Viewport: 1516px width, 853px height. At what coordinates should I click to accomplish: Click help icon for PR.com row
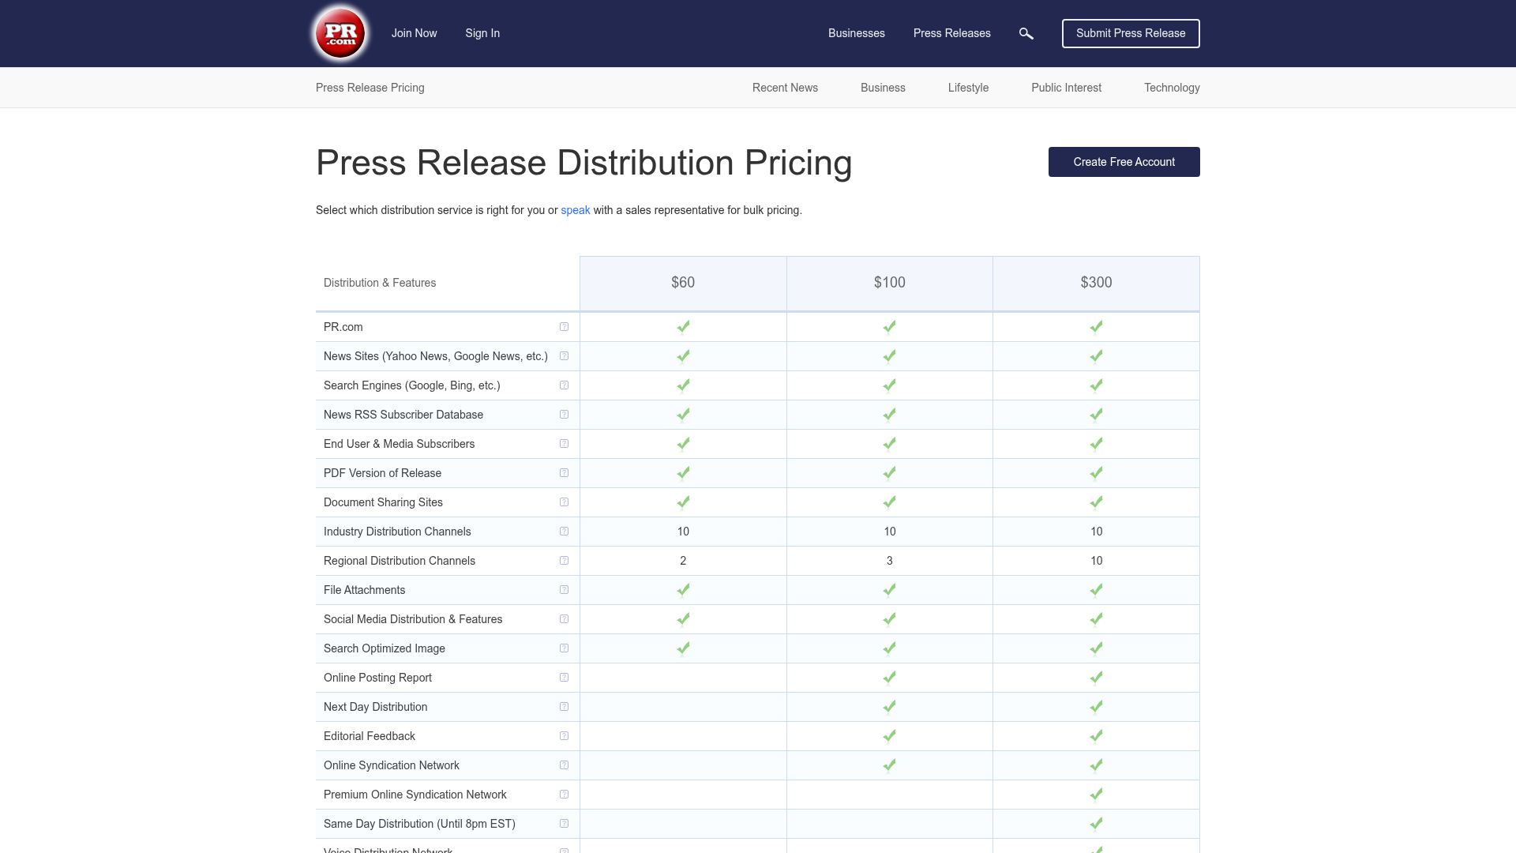[564, 327]
